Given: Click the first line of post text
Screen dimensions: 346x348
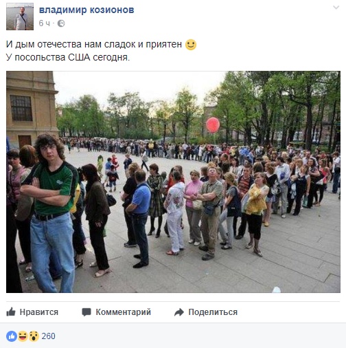Looking at the screenshot, I should click(94, 44).
